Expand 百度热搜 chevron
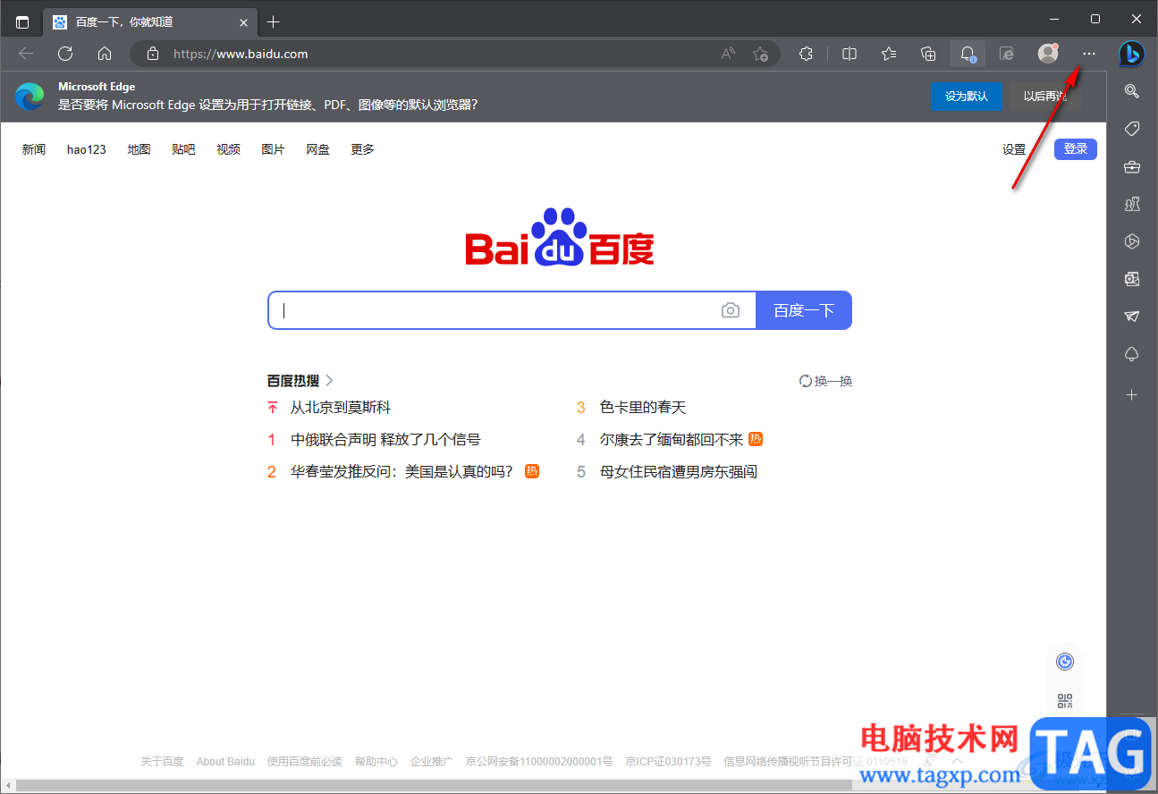Viewport: 1158px width, 794px height. (329, 380)
